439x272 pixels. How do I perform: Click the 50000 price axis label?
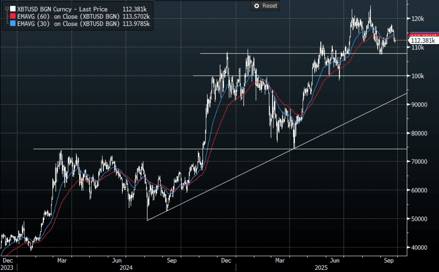(419, 219)
